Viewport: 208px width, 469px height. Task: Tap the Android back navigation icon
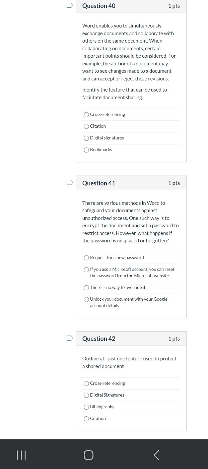point(156,455)
